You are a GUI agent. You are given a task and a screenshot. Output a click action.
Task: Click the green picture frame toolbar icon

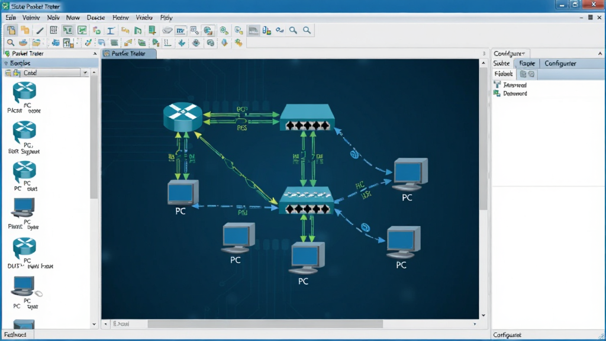point(82,30)
